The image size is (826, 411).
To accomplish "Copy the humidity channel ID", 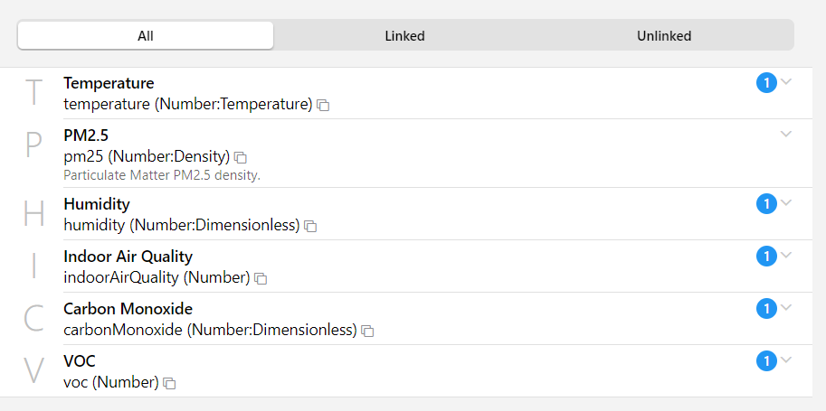I will [x=310, y=226].
